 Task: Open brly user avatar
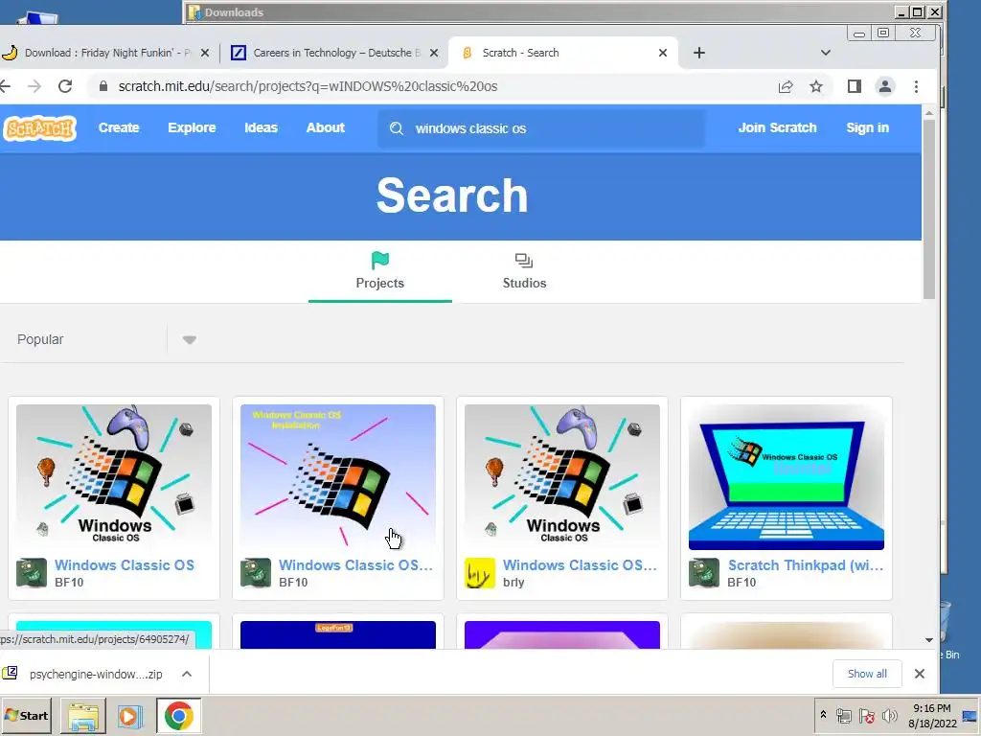click(480, 573)
